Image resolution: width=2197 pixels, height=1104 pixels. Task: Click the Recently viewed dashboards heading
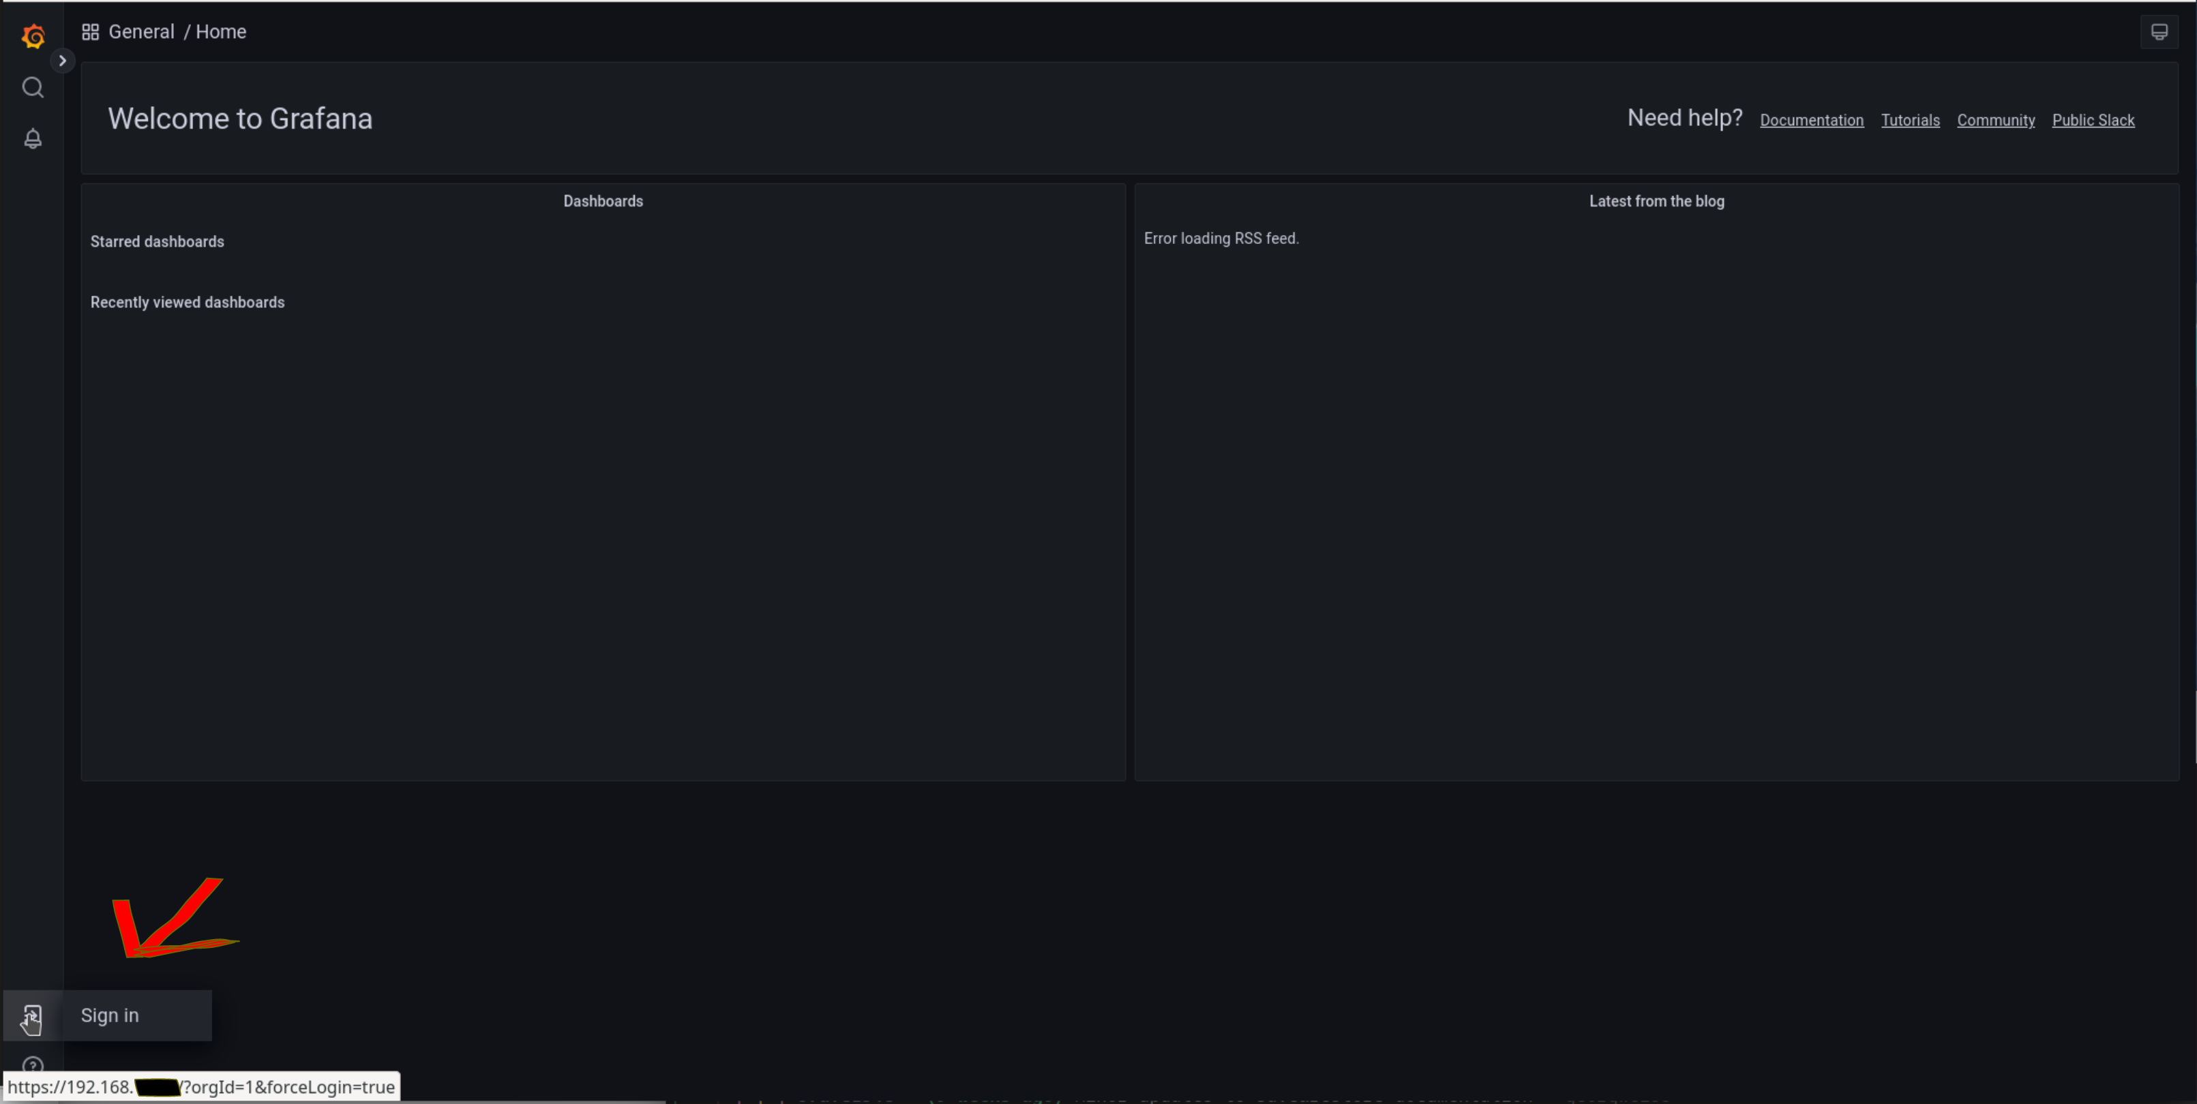coord(187,302)
